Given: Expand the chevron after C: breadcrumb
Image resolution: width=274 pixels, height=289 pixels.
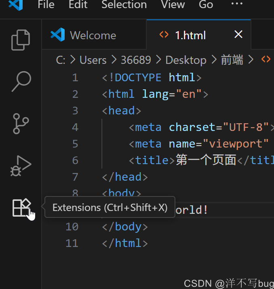Looking at the screenshot, I should pos(73,60).
